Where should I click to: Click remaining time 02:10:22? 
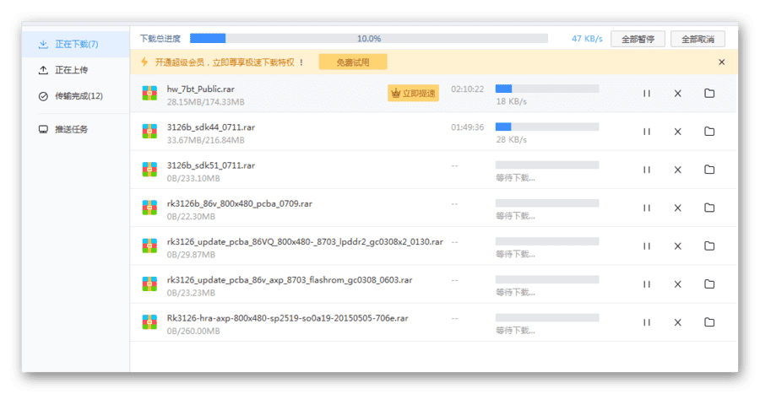[467, 89]
